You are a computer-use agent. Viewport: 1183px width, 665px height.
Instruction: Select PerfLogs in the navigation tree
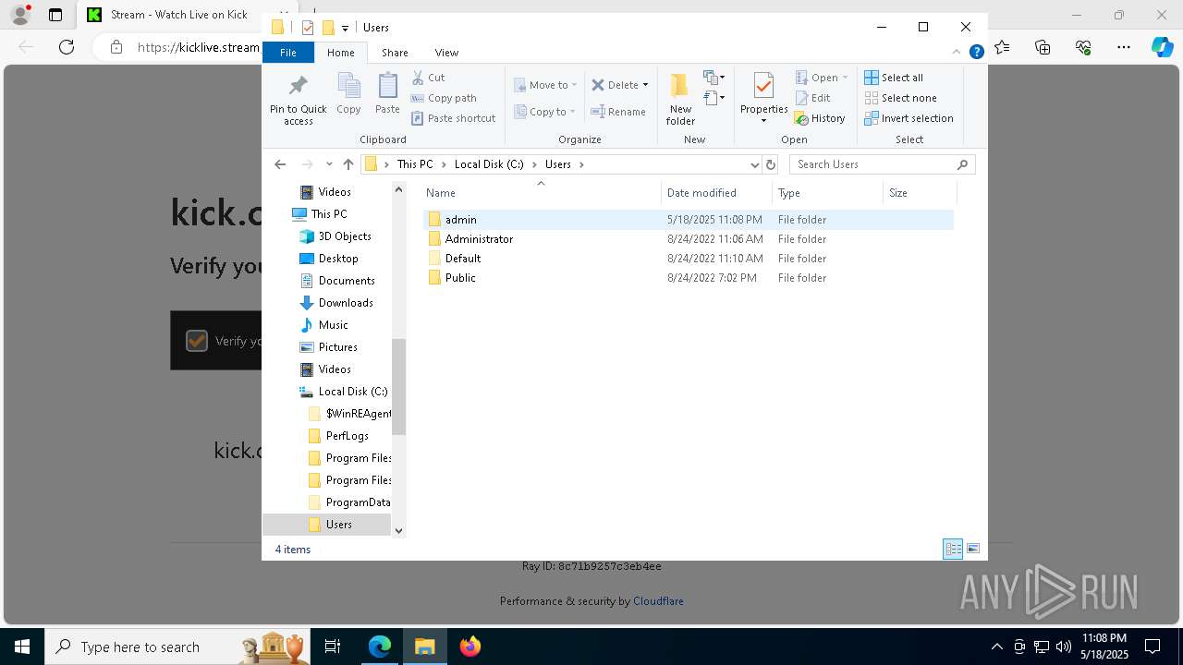coord(338,436)
